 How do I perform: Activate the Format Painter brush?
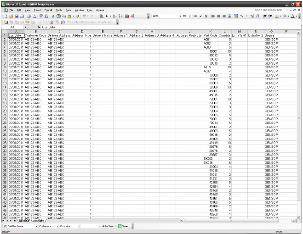click(78, 16)
